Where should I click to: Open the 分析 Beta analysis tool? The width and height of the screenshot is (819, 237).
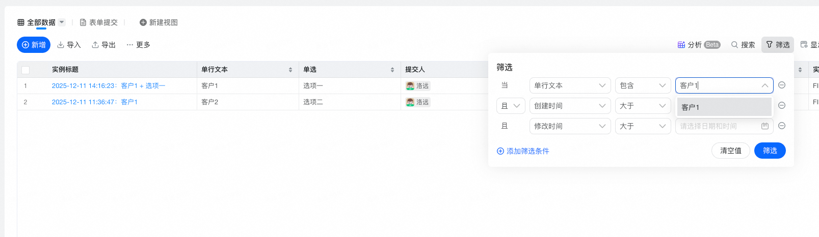[698, 45]
